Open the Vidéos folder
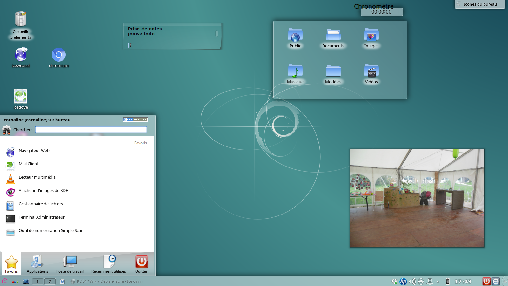The image size is (508, 286). click(371, 72)
